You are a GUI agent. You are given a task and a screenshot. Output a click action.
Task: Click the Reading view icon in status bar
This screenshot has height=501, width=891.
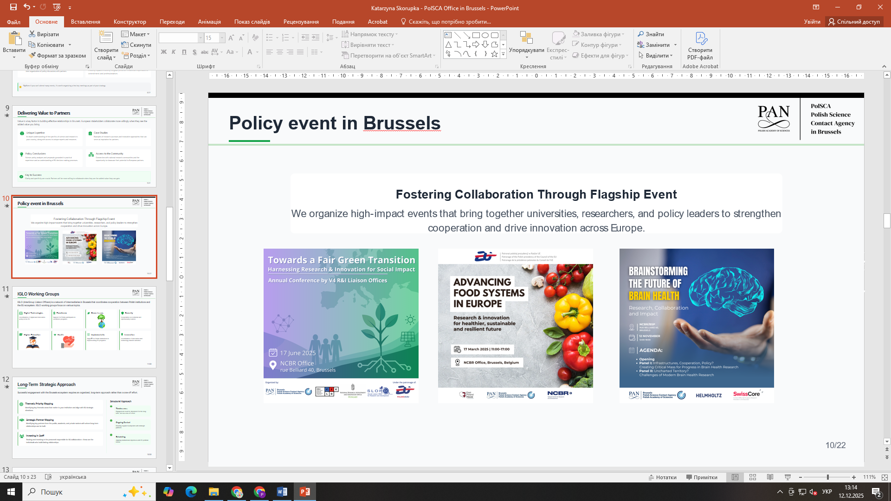point(770,477)
